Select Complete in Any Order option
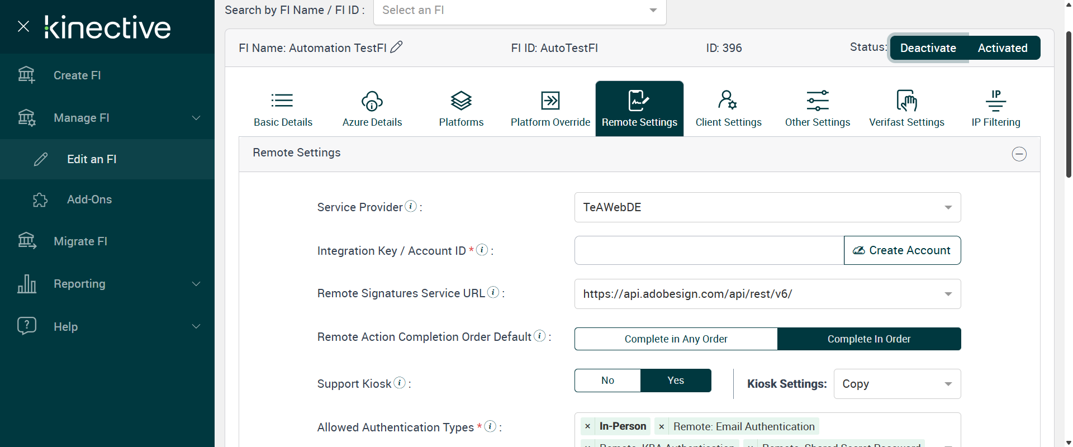 point(676,339)
